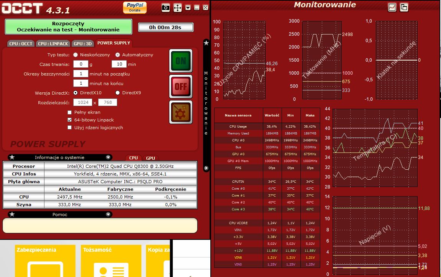
Task: Click the PayPal Donate button
Action: tap(135, 8)
